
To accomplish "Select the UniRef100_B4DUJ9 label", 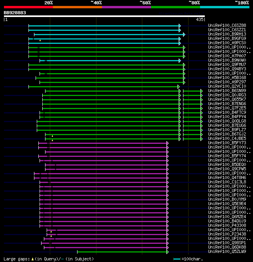I will click(227, 221).
